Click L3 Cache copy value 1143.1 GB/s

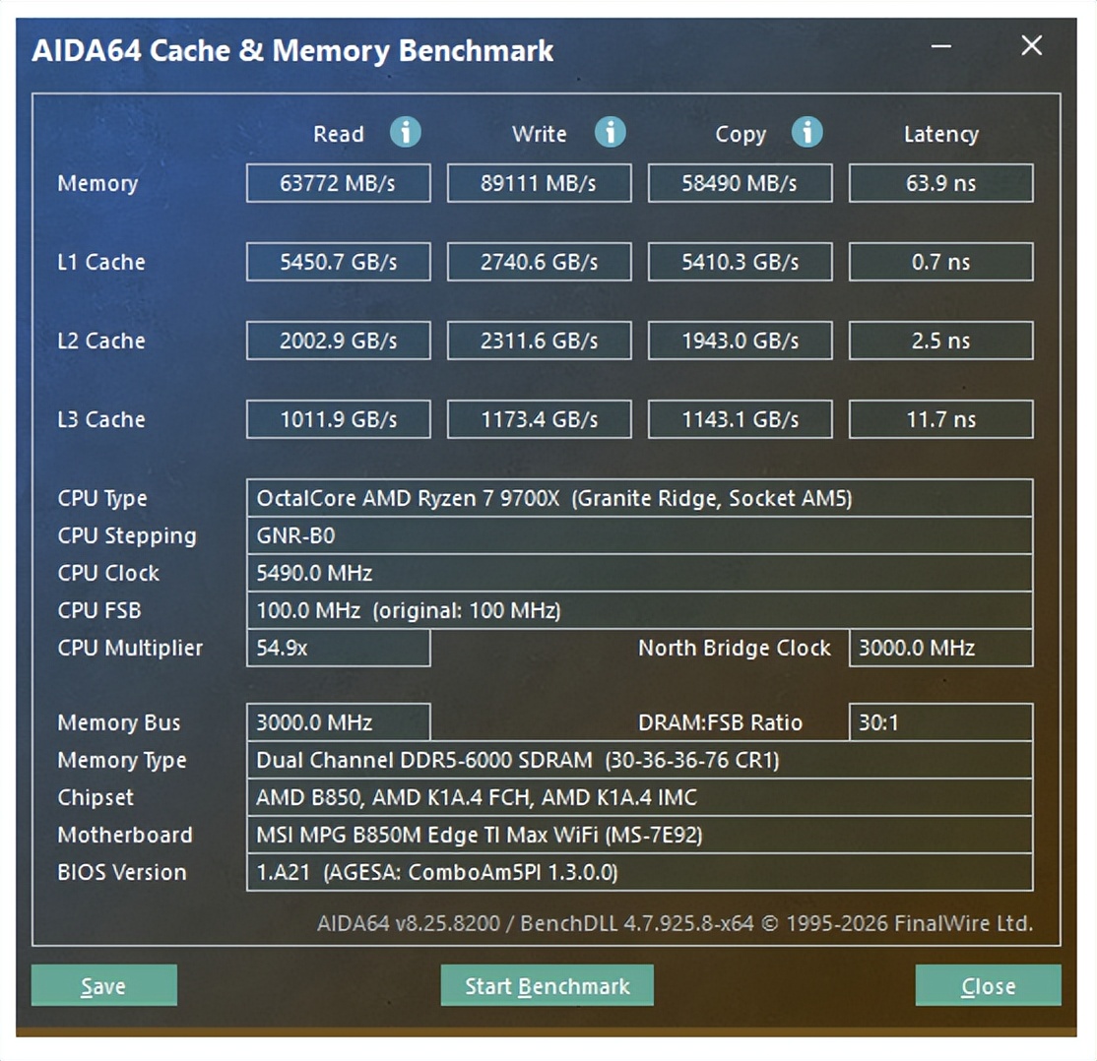pyautogui.click(x=741, y=419)
